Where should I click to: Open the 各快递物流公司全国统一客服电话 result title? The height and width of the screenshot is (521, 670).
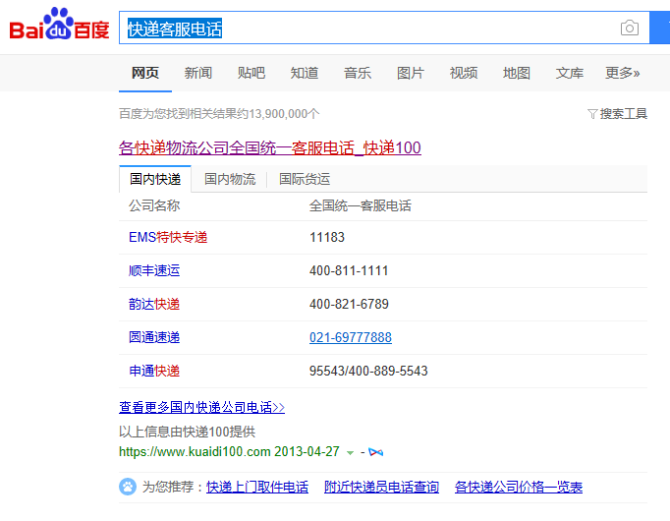(269, 148)
